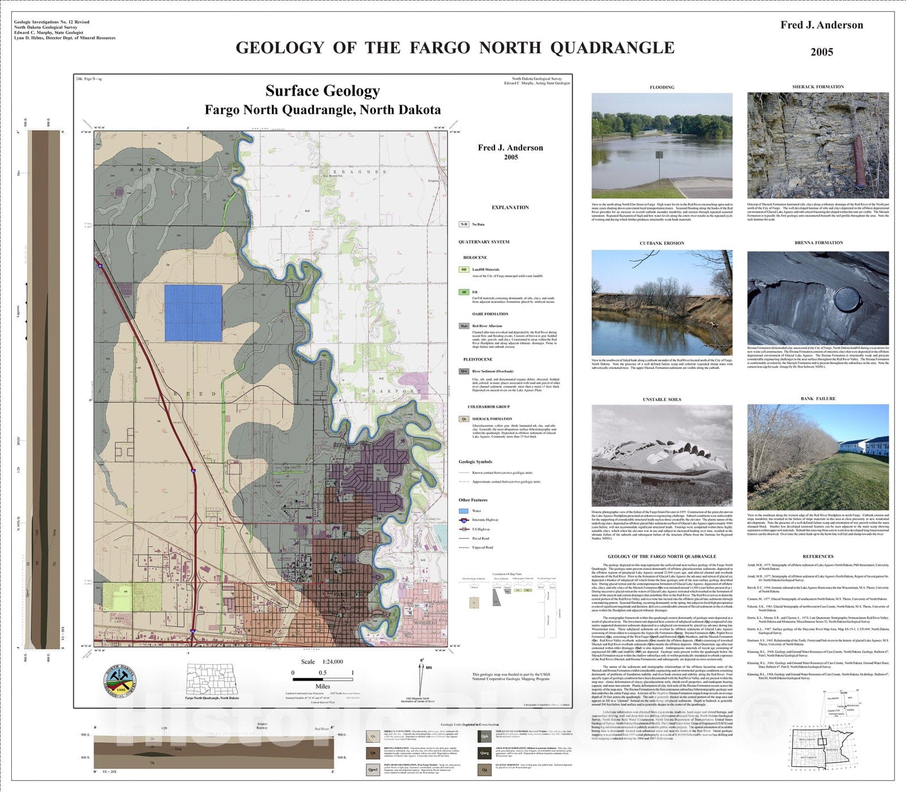
Task: Click the North Dakota Geological Survey logo
Action: pyautogui.click(x=121, y=682)
